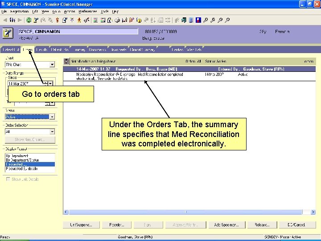Click the flowsheet grid toolbar icon
Viewport: 321px width, 241px height.
[x=95, y=20]
